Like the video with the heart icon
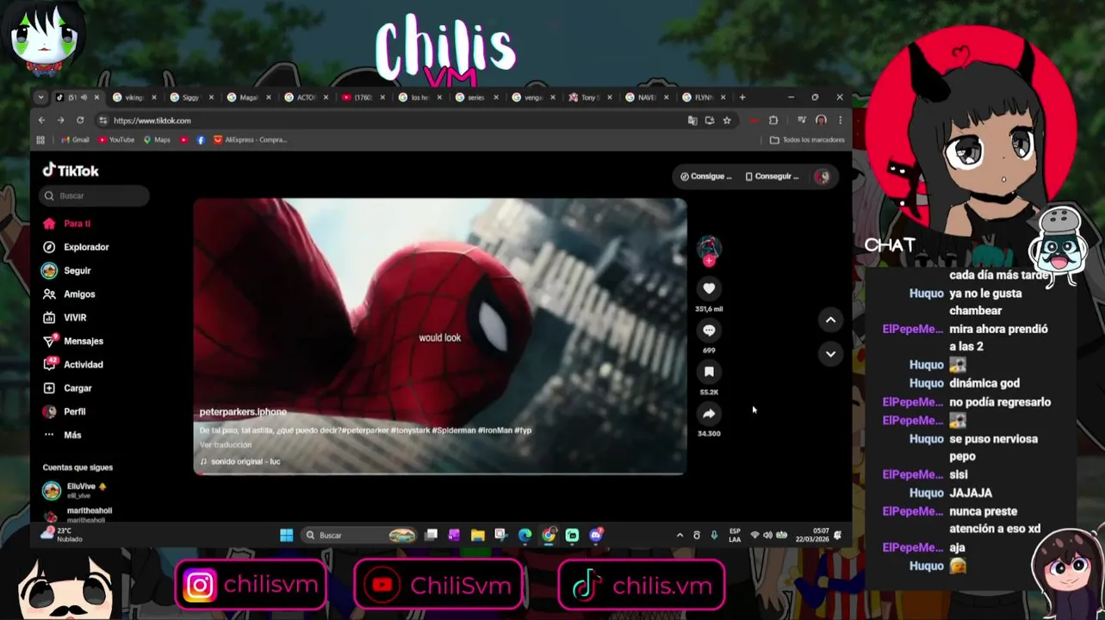1105x620 pixels. (x=709, y=288)
